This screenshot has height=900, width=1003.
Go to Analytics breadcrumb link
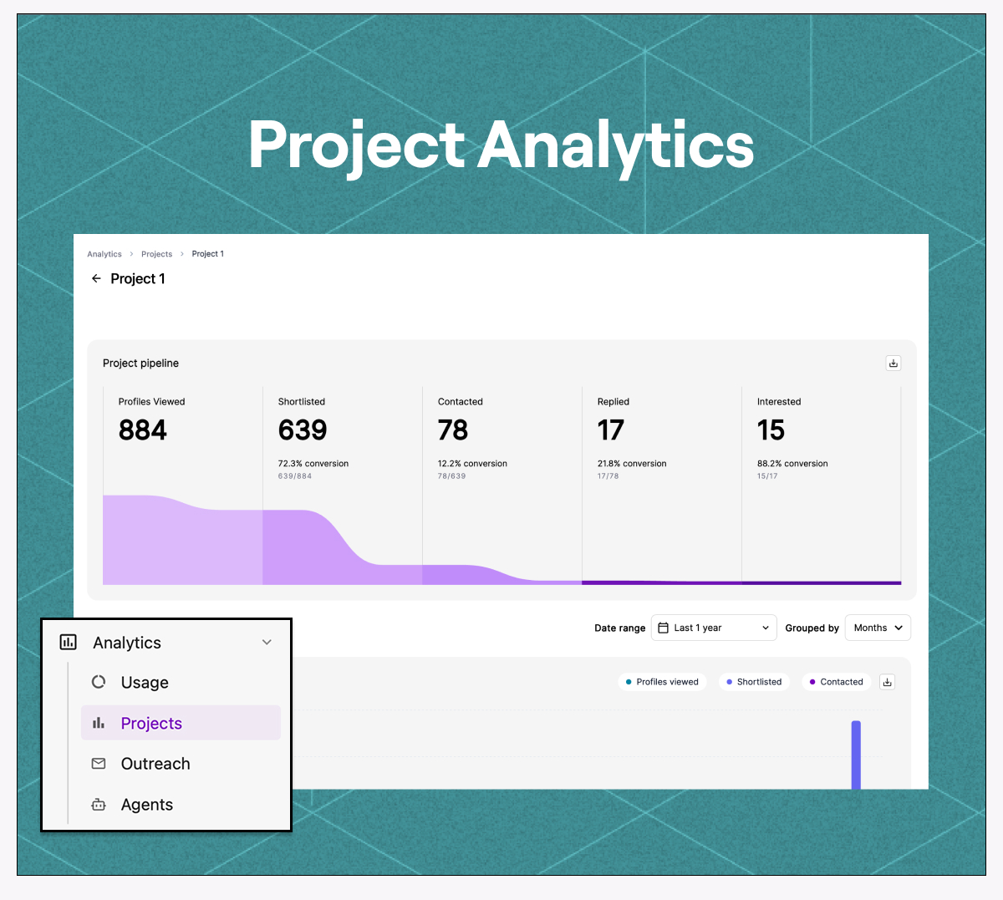[x=104, y=254]
